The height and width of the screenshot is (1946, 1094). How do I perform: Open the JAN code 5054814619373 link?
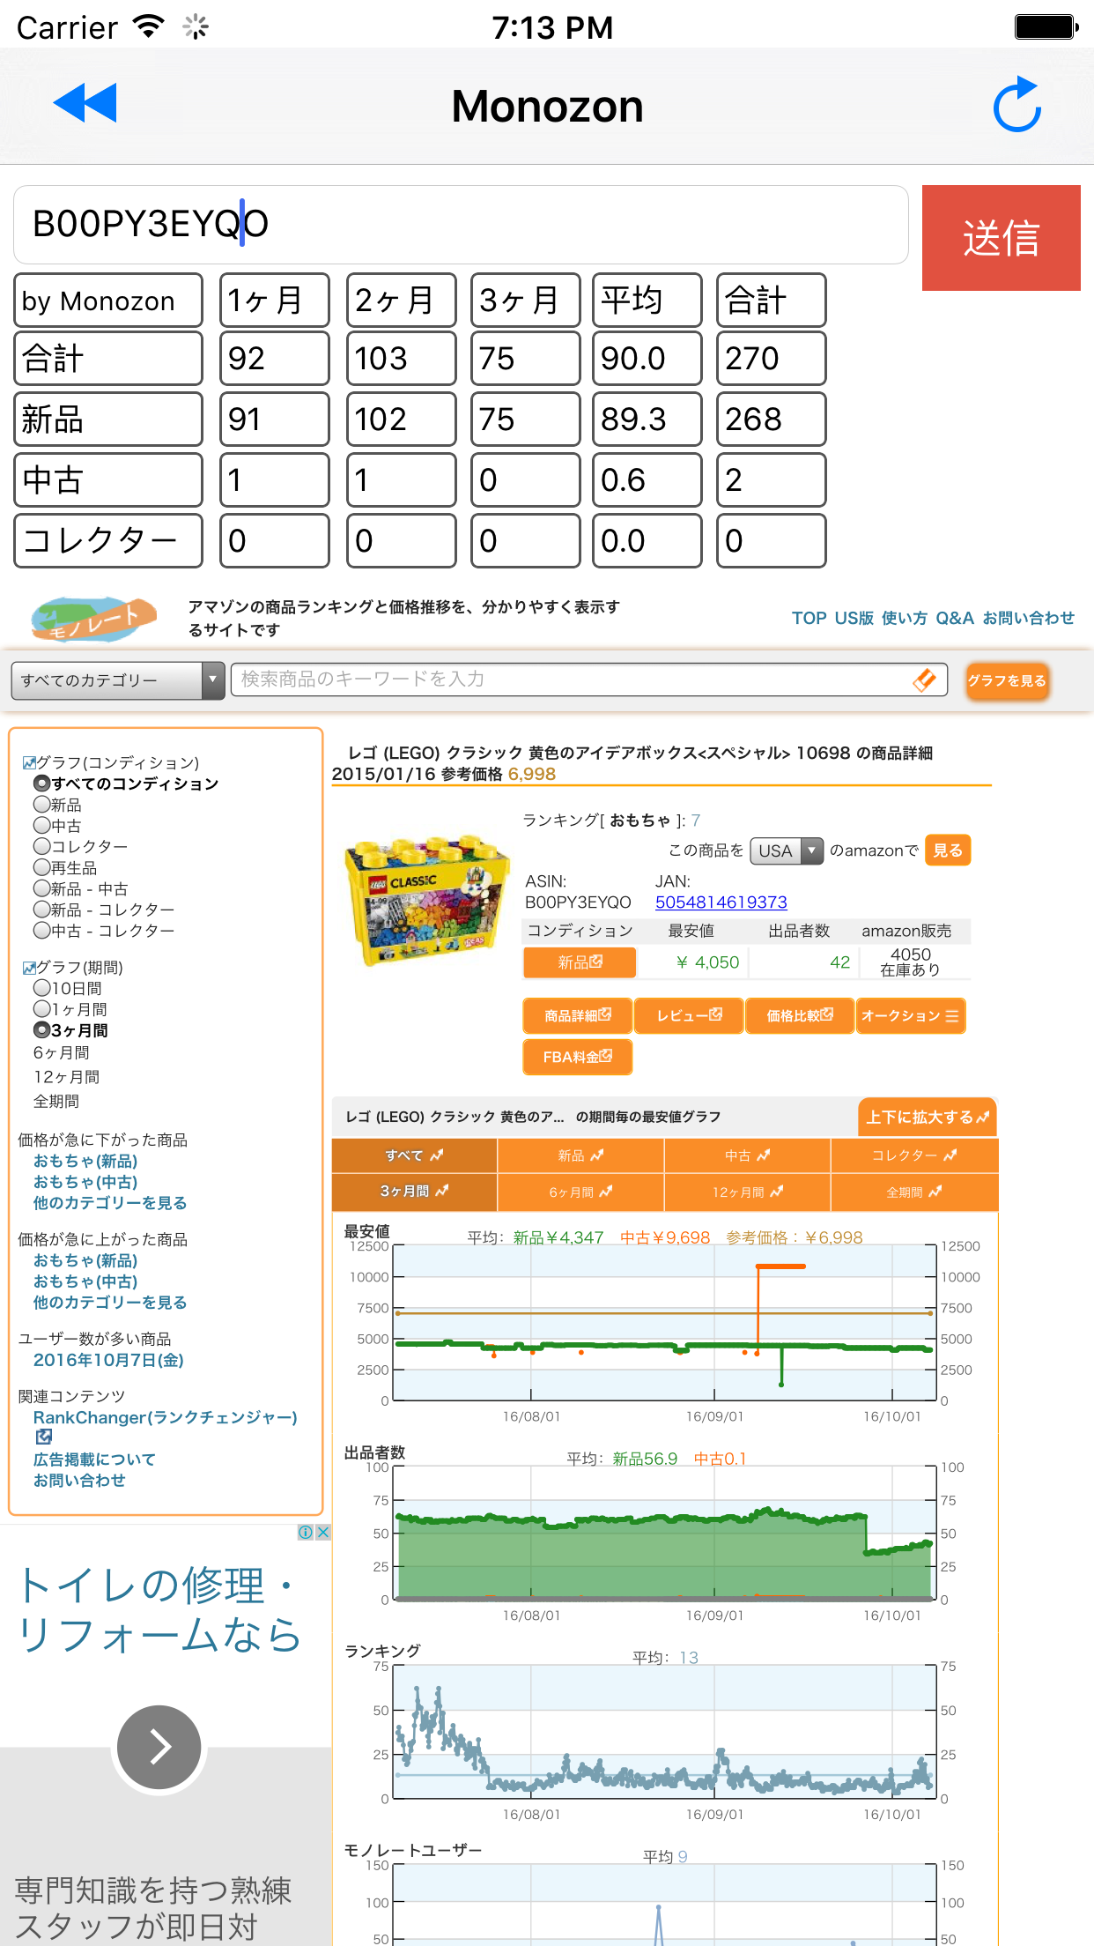coord(721,902)
